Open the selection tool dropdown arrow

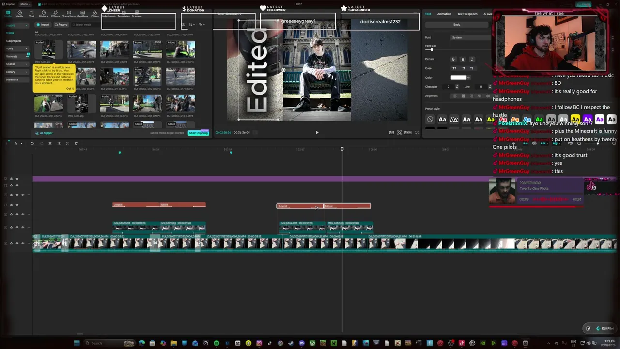pos(21,143)
